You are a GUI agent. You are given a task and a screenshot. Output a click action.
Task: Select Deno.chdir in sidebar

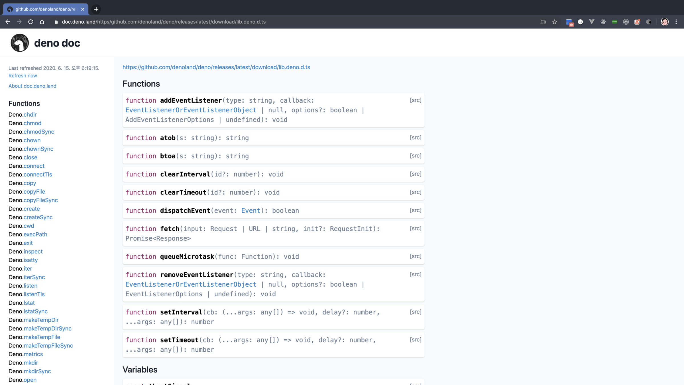pyautogui.click(x=30, y=114)
